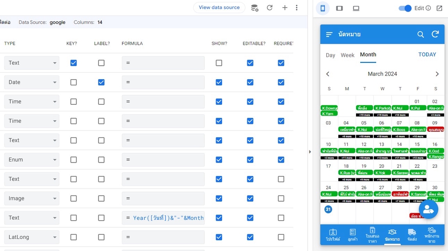Open the LatLong type dropdown
Screen dimensions: 448x251
point(32,237)
